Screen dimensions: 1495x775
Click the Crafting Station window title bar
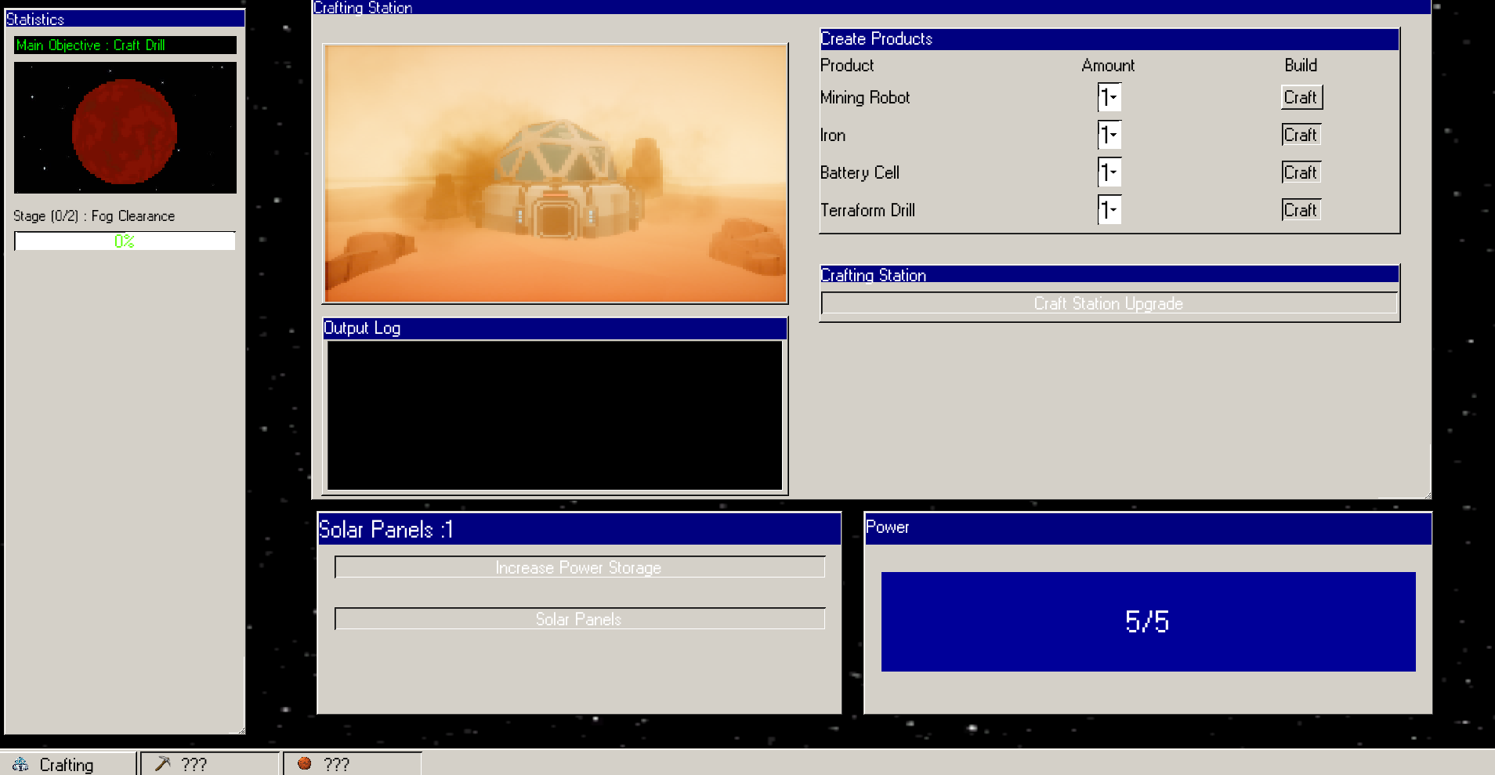point(871,7)
